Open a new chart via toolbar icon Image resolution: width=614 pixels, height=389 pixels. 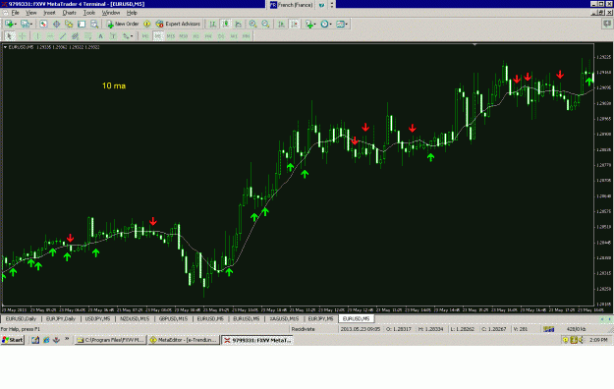pos(10,24)
